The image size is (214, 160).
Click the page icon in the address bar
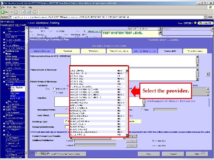[x=10, y=17]
